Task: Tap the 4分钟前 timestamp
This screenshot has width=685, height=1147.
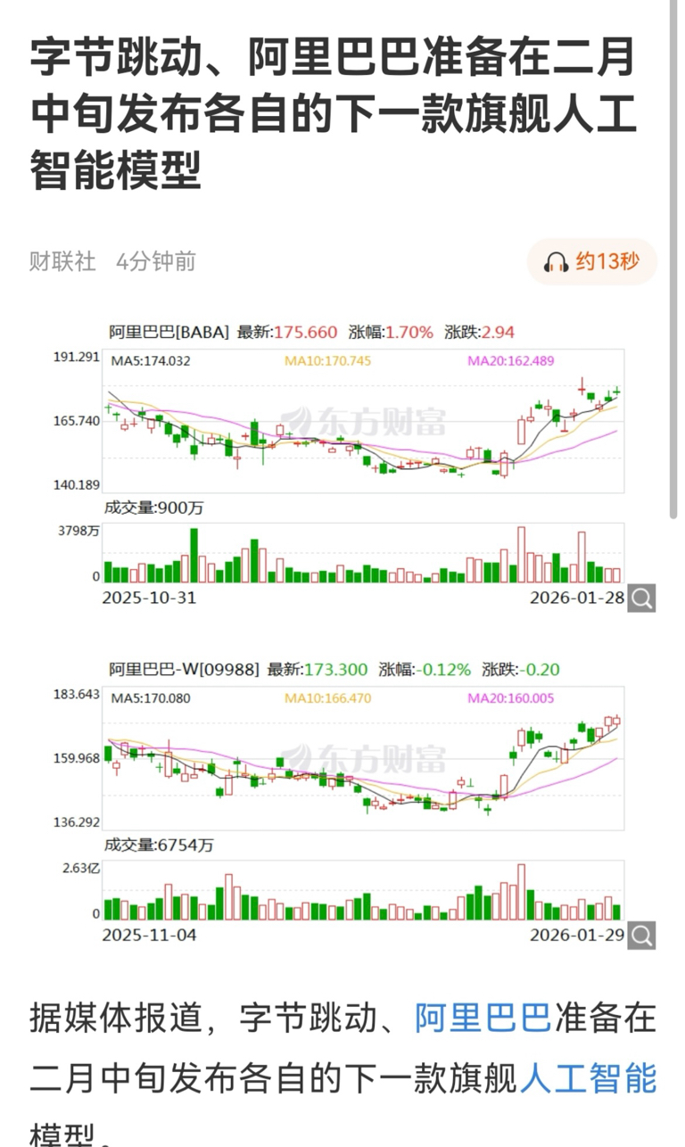Action: [156, 261]
